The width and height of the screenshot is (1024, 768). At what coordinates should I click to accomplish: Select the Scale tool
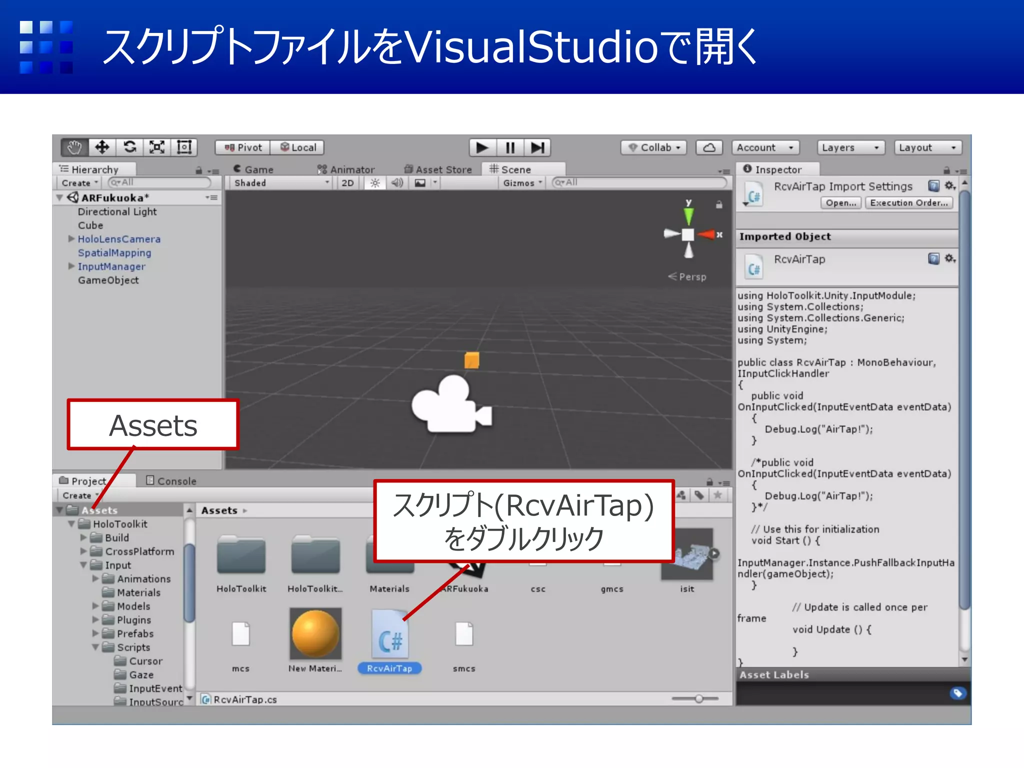(x=157, y=147)
